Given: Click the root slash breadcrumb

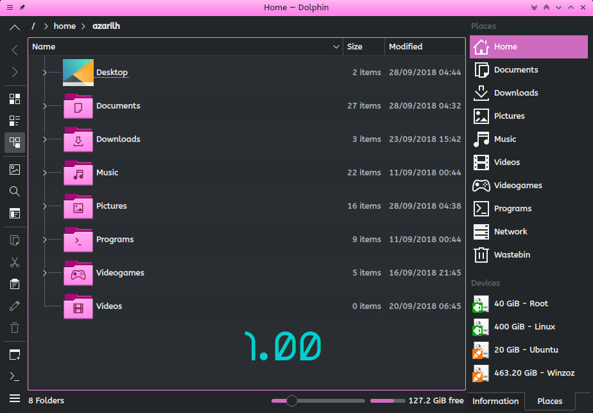Looking at the screenshot, I should pyautogui.click(x=33, y=26).
